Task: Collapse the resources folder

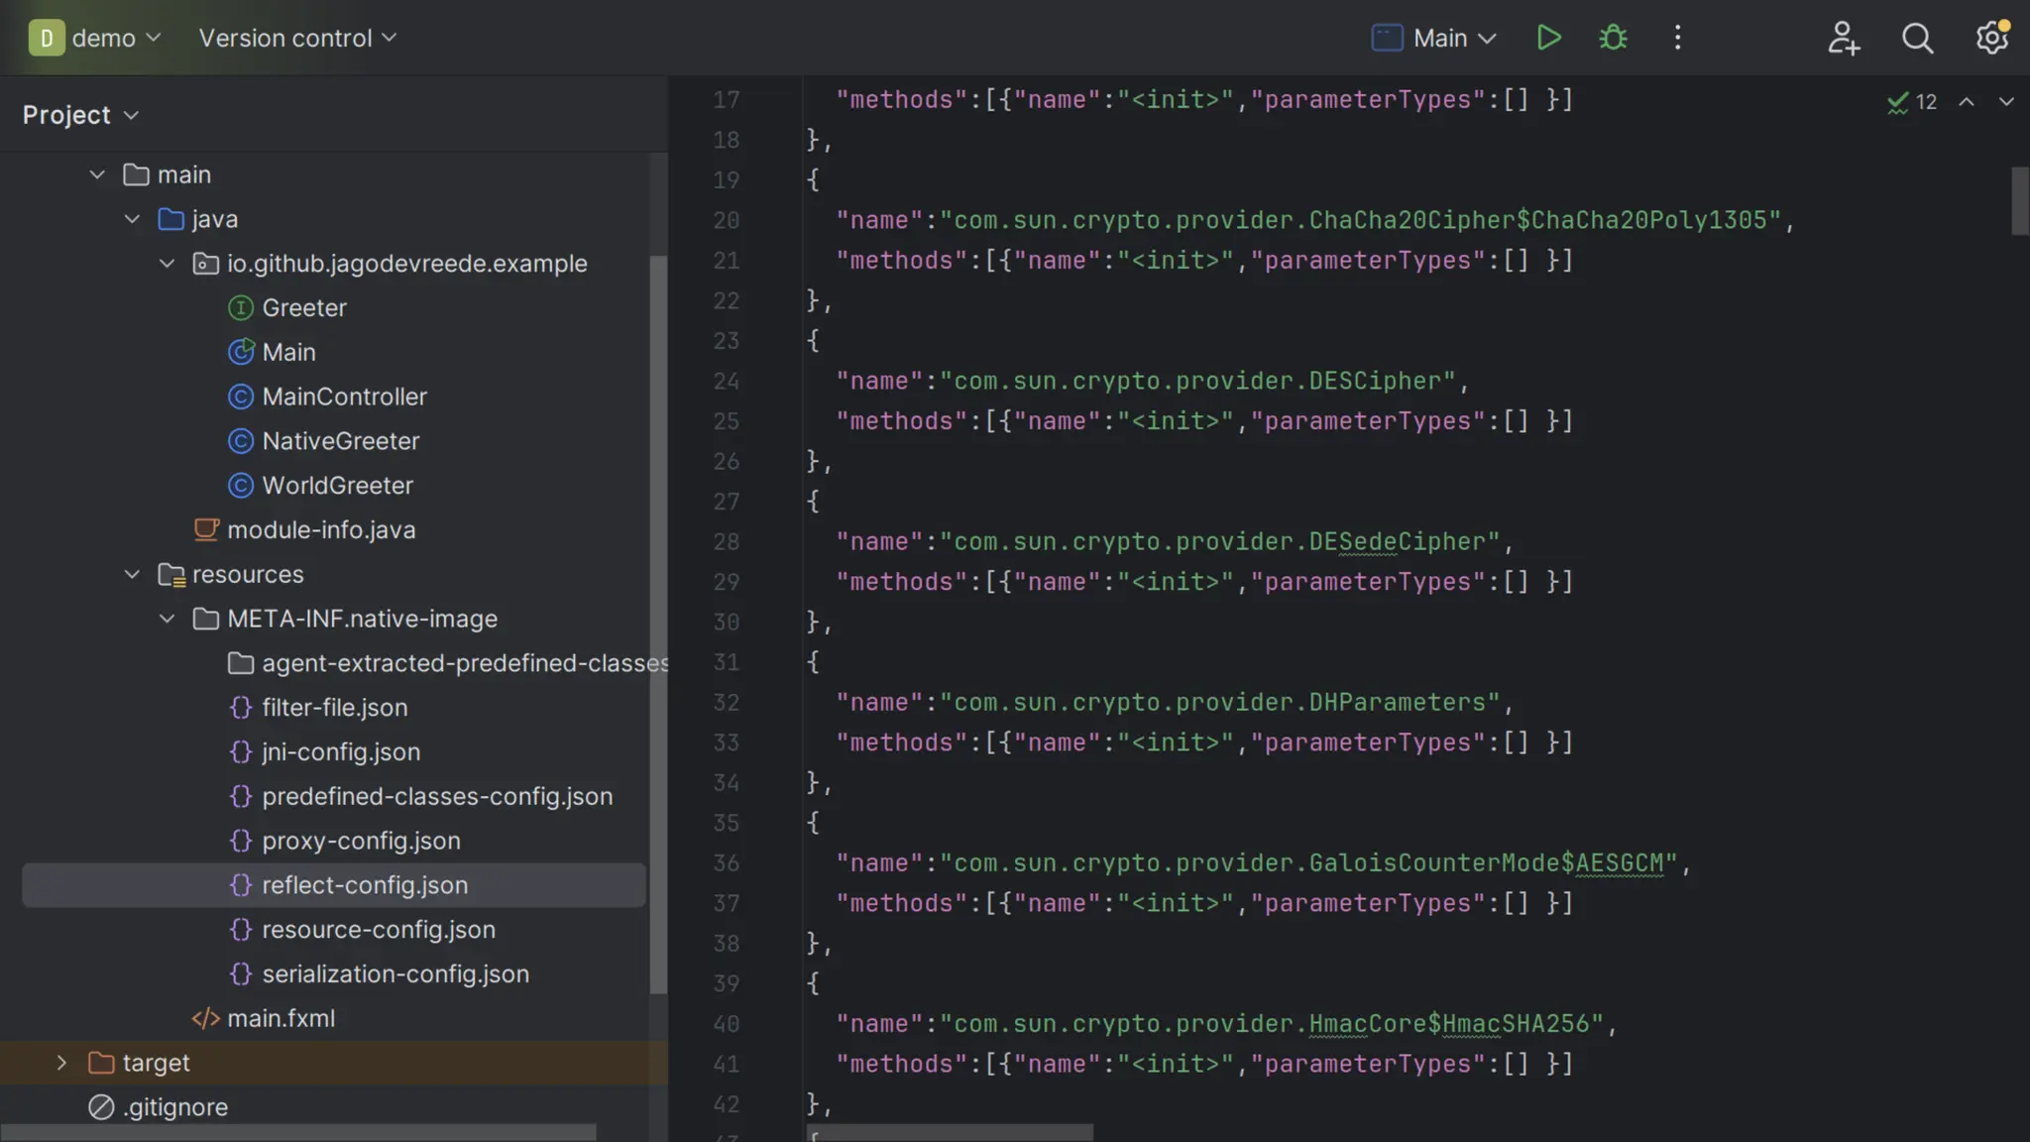Action: pyautogui.click(x=132, y=575)
